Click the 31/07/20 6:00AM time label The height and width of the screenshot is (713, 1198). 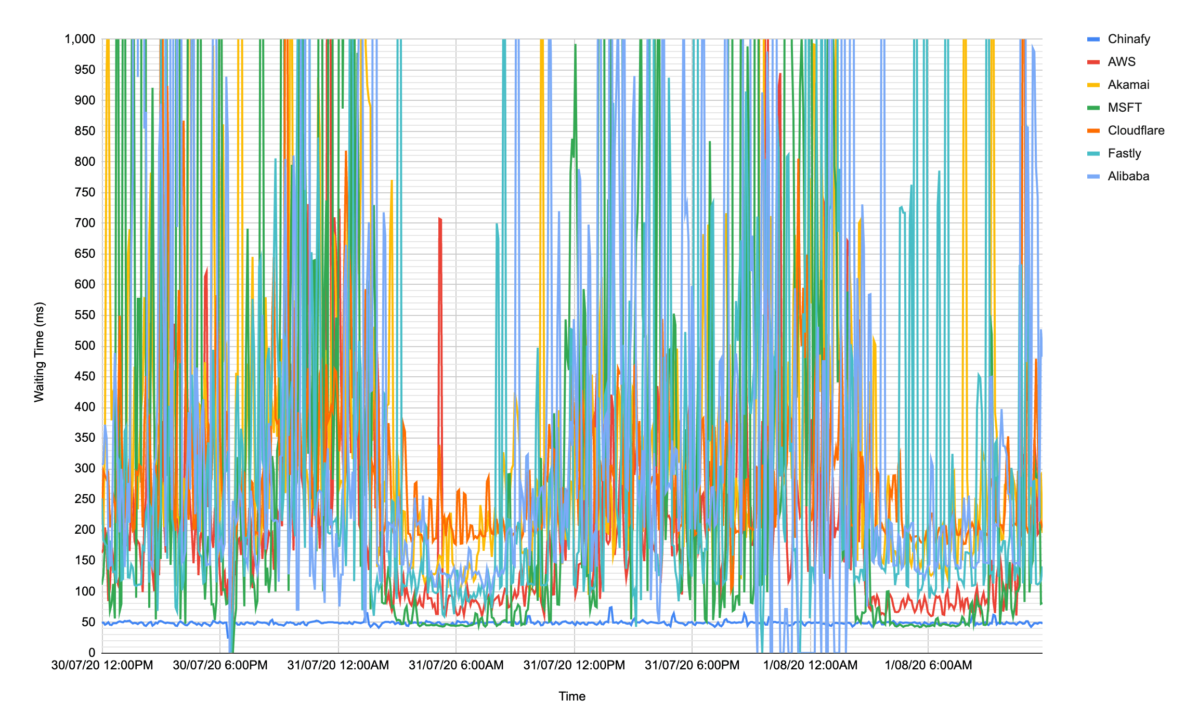pos(456,665)
